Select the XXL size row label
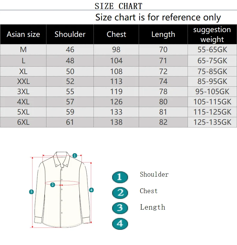The image size is (237, 245). tap(23, 81)
